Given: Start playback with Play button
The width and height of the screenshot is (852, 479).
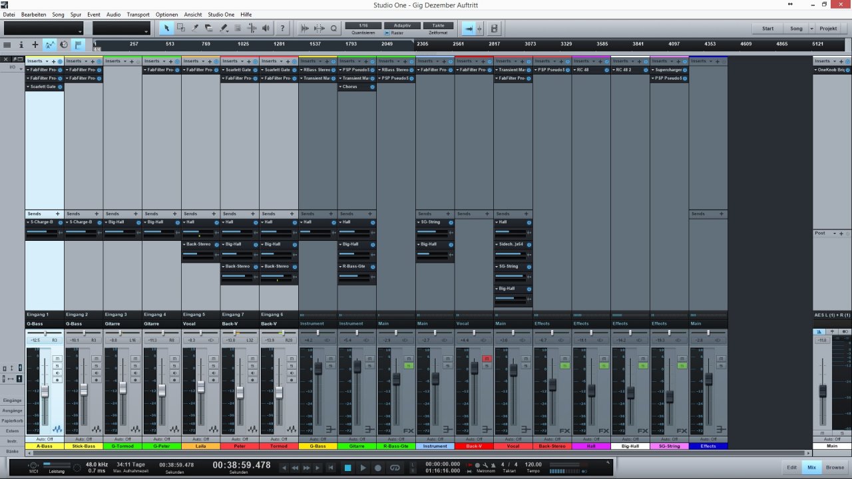Looking at the screenshot, I should (363, 468).
